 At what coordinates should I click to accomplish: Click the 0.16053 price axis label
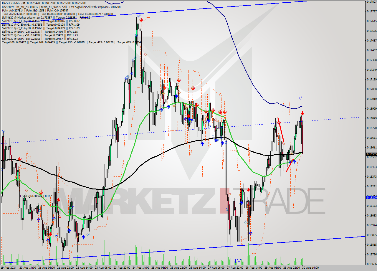[x=372, y=215]
